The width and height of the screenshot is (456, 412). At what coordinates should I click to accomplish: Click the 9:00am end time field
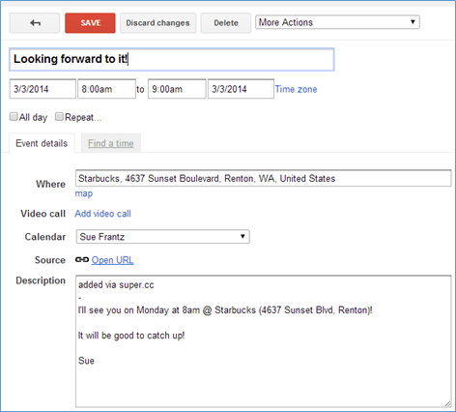(177, 89)
